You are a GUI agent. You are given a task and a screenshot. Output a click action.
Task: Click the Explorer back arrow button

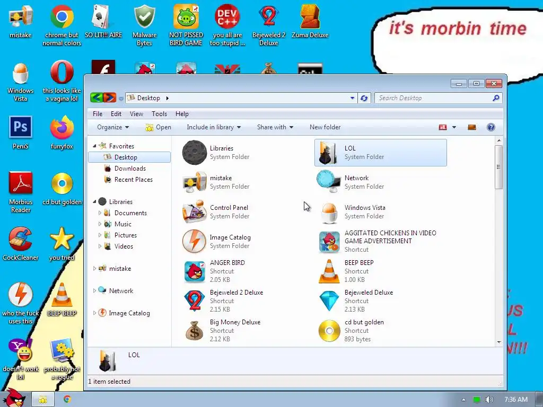click(97, 98)
